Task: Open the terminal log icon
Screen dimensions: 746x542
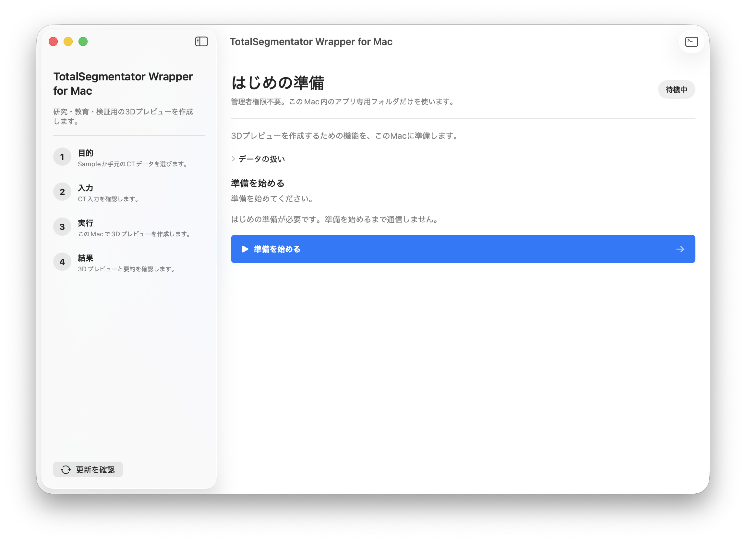Action: (x=691, y=42)
